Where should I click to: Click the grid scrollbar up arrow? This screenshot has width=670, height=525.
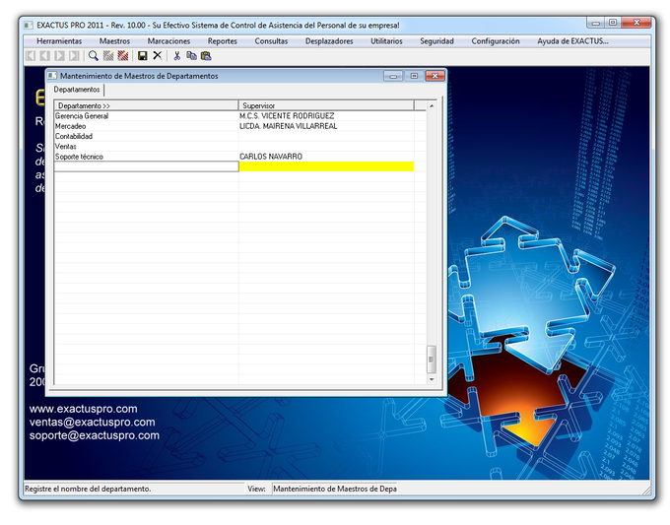coord(432,105)
